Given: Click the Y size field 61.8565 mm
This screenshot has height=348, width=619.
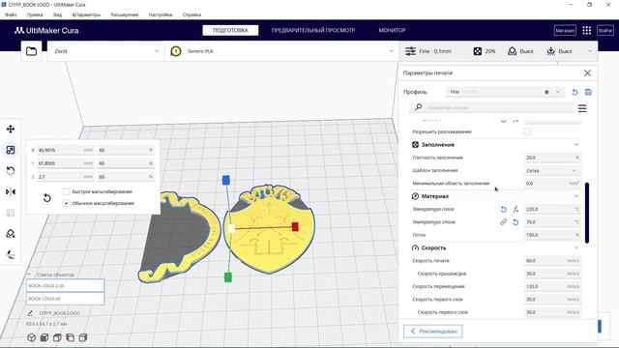Looking at the screenshot, I should coord(65,163).
